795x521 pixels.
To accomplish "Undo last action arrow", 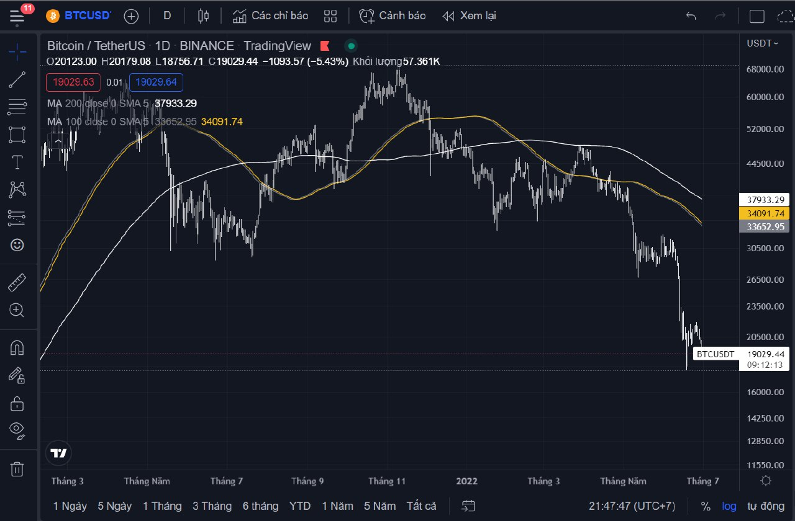I will coord(691,16).
